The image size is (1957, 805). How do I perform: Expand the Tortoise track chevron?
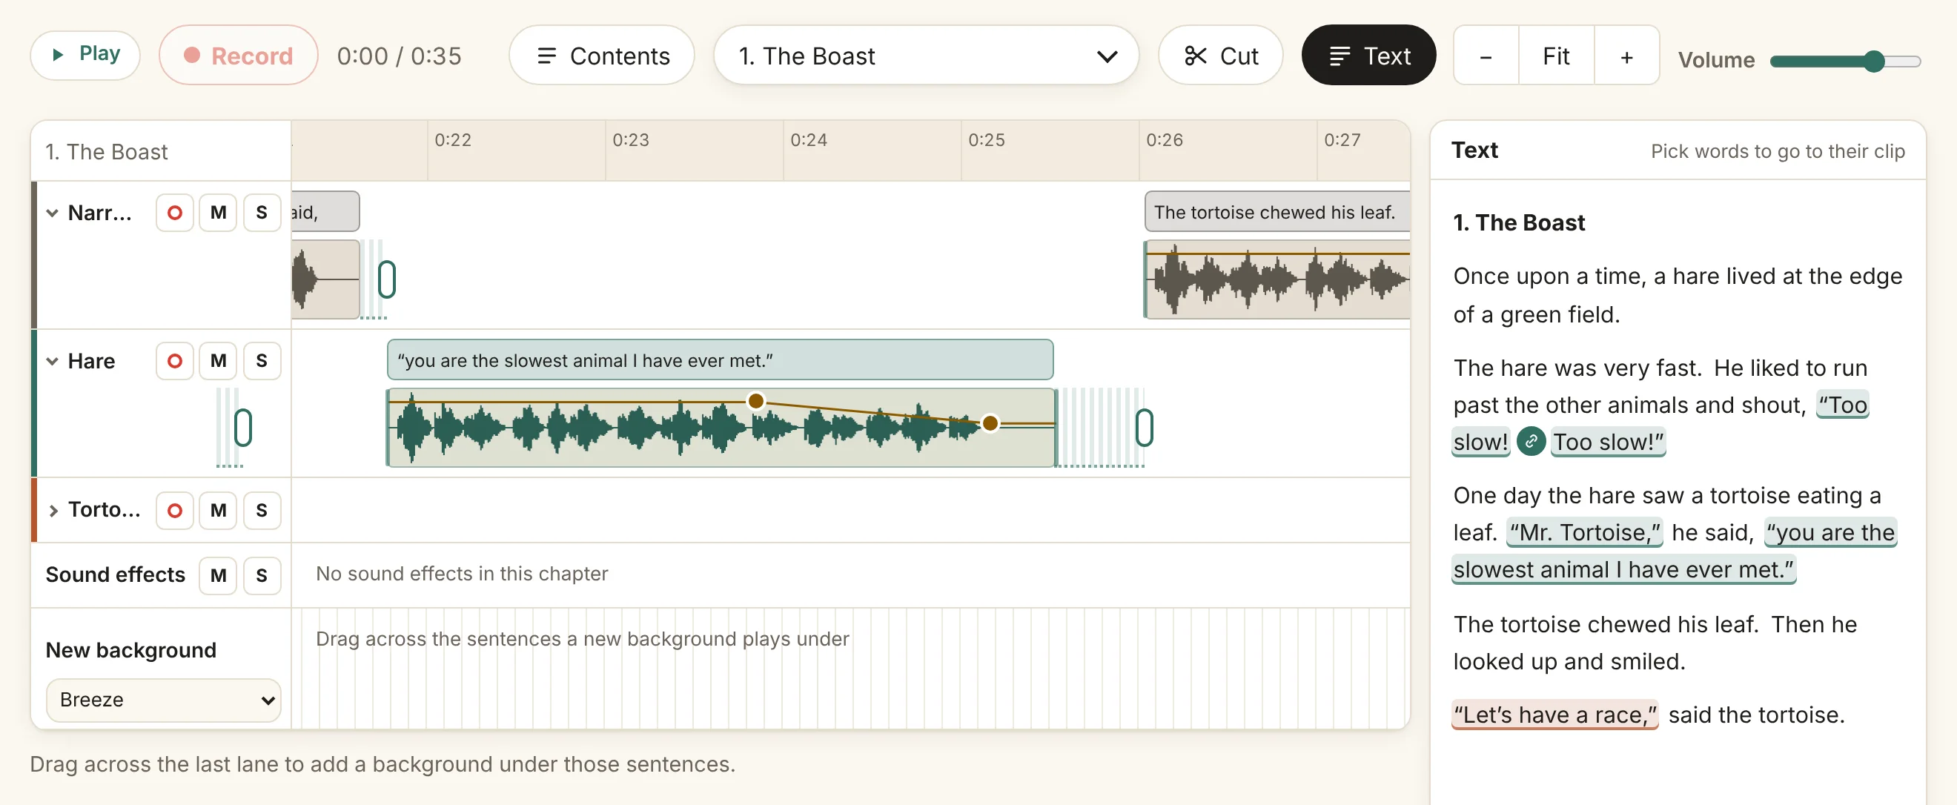53,509
